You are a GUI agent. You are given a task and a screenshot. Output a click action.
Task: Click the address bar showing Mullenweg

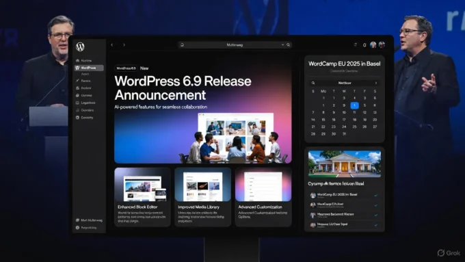(235, 44)
